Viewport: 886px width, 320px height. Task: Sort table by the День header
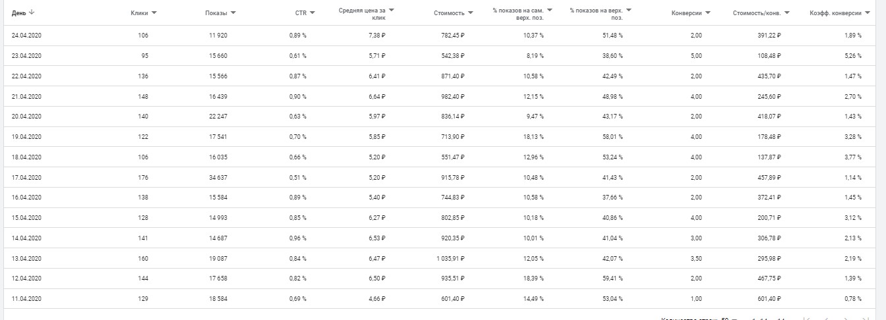tap(18, 13)
